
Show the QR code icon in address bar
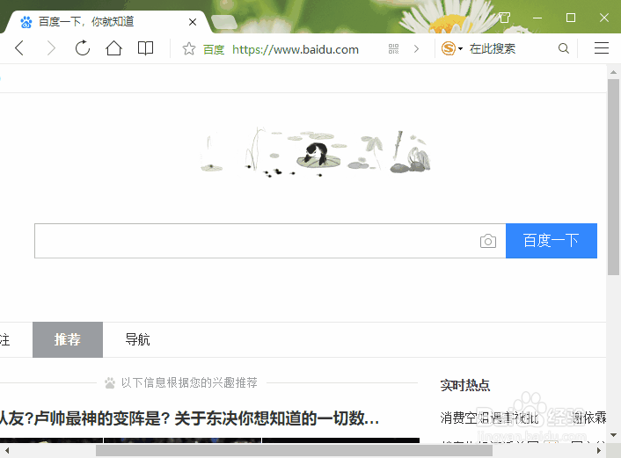tap(393, 48)
